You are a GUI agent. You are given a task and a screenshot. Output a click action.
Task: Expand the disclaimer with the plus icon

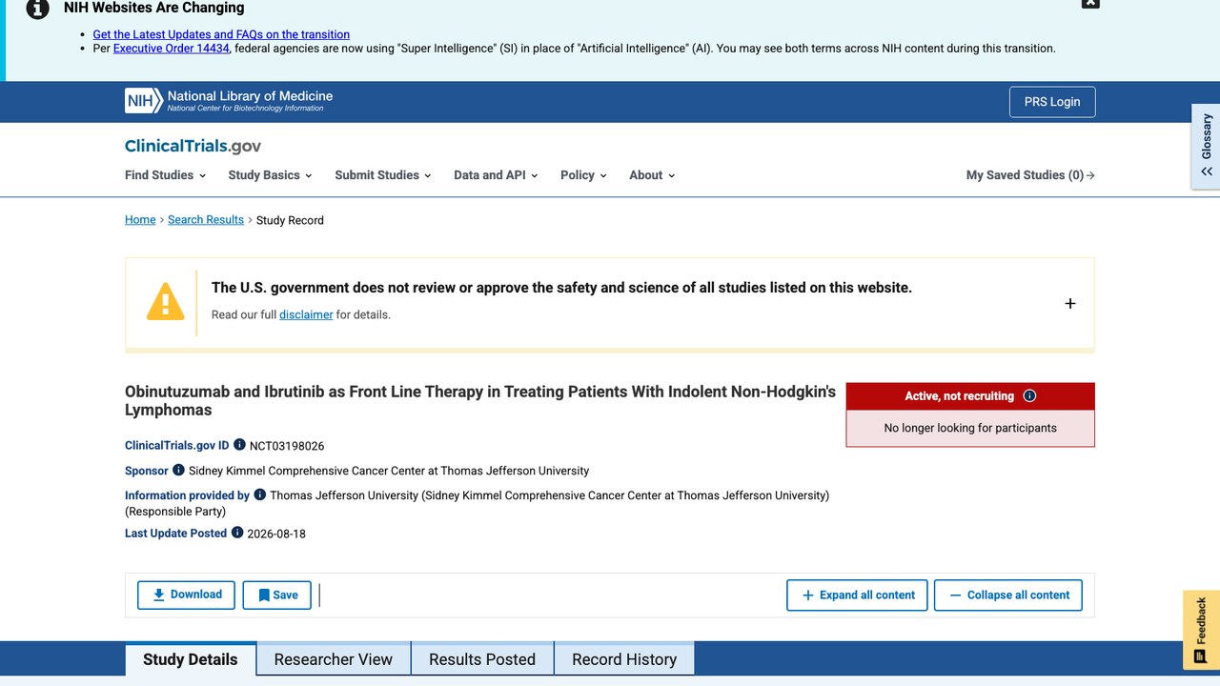tap(1070, 303)
